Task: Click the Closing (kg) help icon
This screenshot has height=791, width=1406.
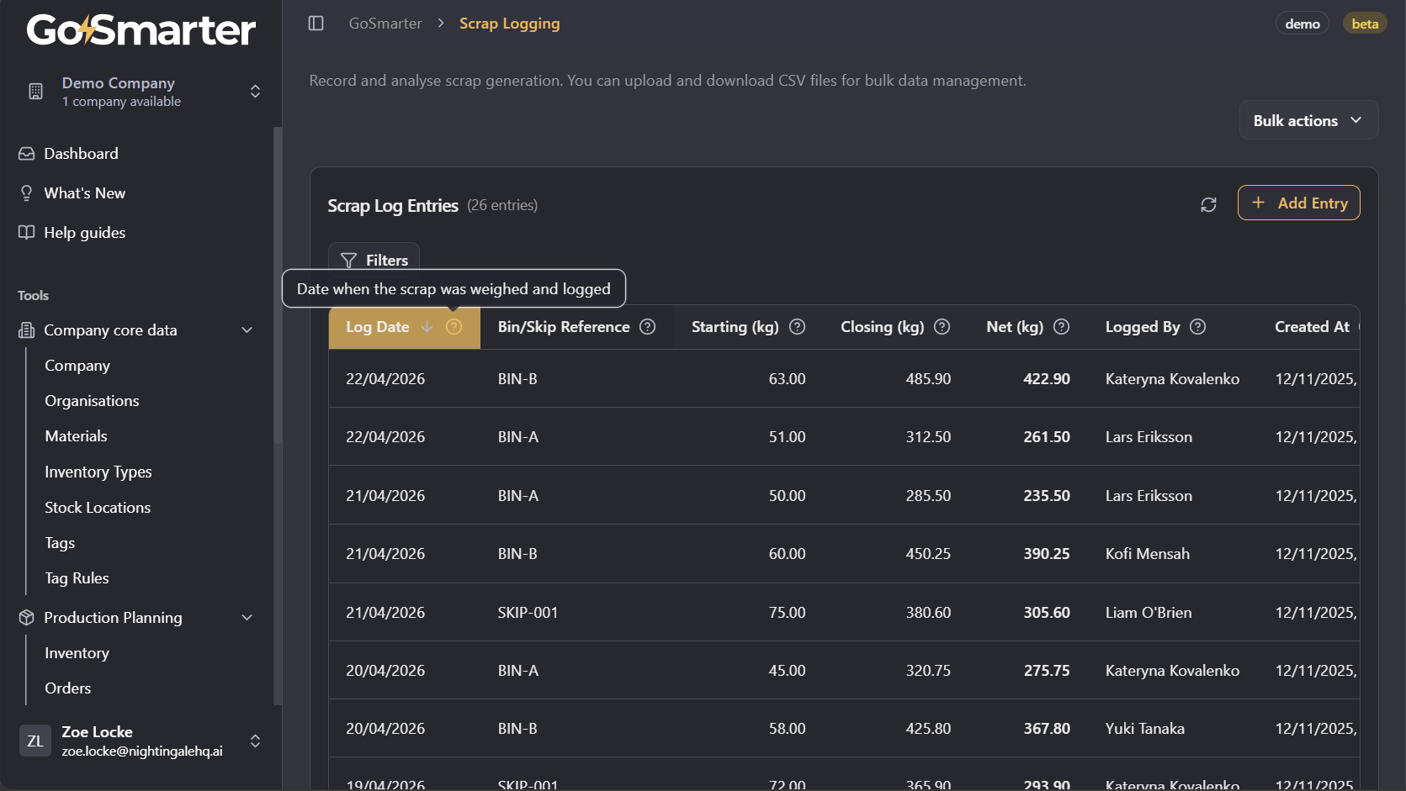Action: (x=942, y=327)
